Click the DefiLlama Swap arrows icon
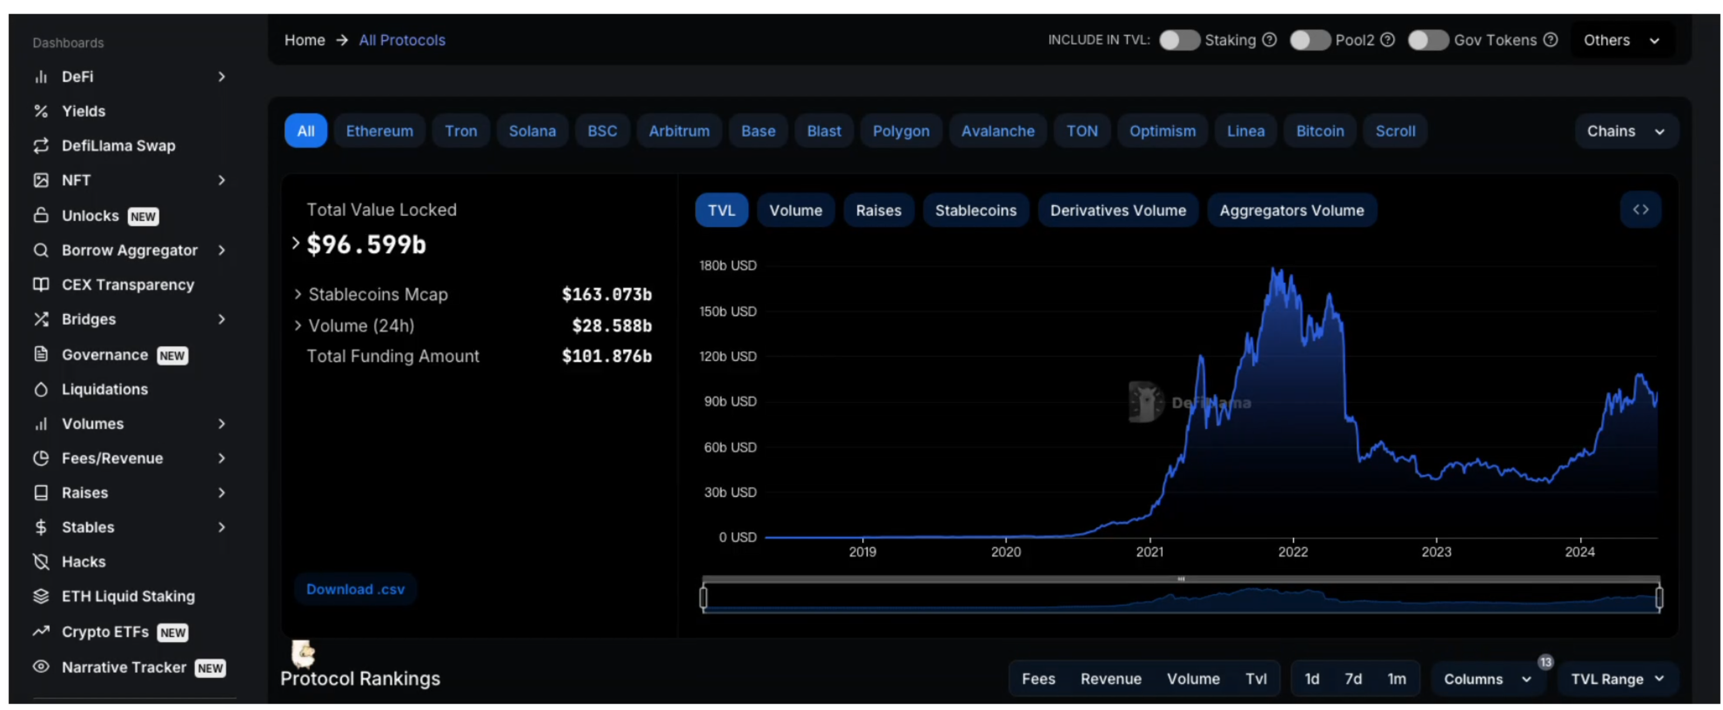 point(41,146)
